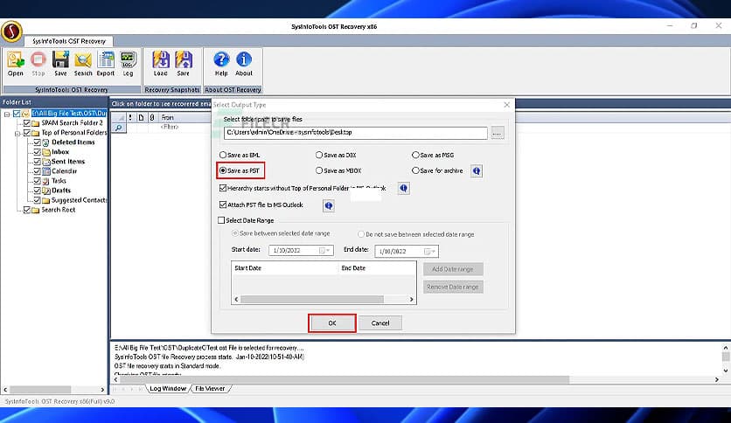Screen dimensions: 731x423
Task: Open the About information icon
Action: 244,63
